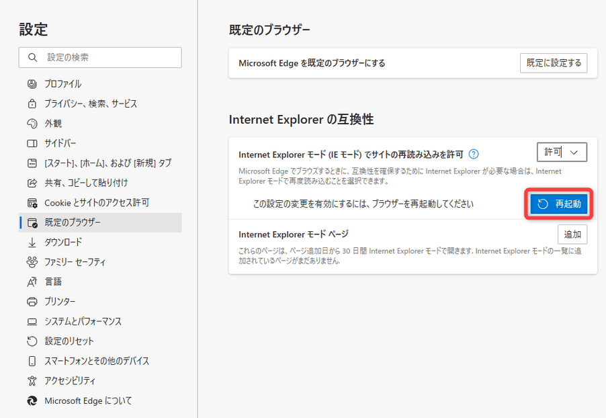Click the Internet Explorer モード ページ label
Screen dimensions: 606x418
[x=294, y=235]
